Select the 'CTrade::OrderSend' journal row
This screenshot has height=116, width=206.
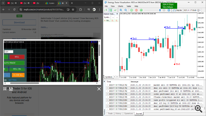tap(155, 97)
